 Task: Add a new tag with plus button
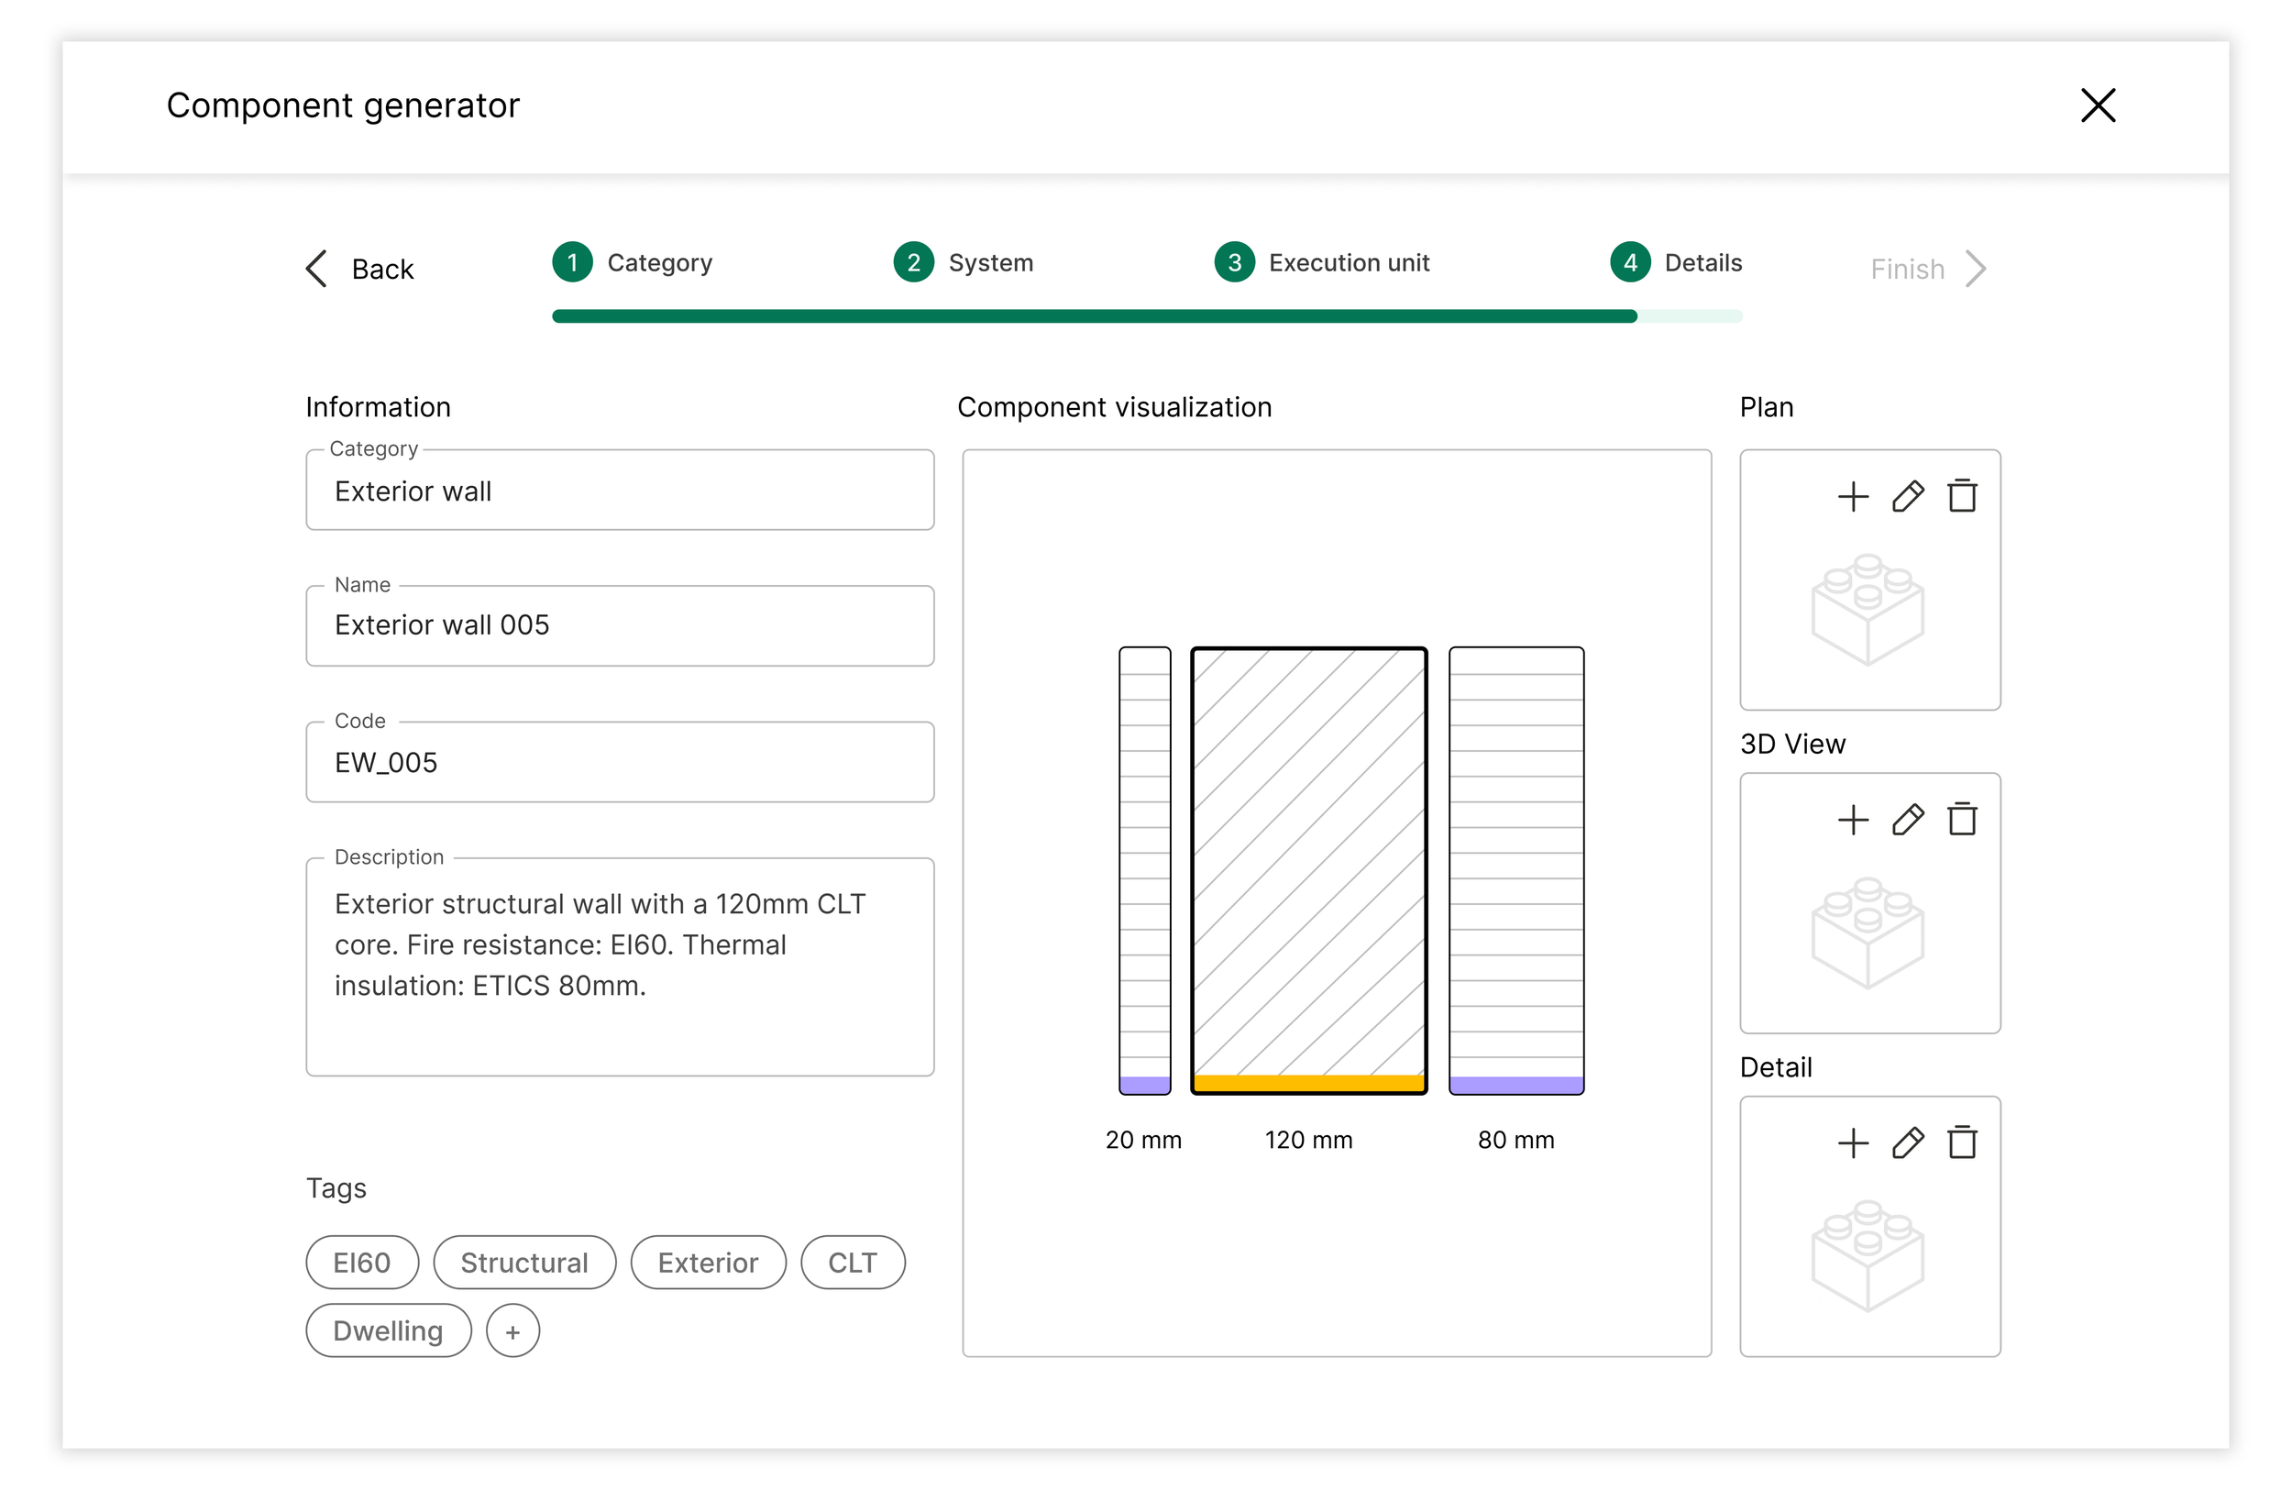click(513, 1332)
